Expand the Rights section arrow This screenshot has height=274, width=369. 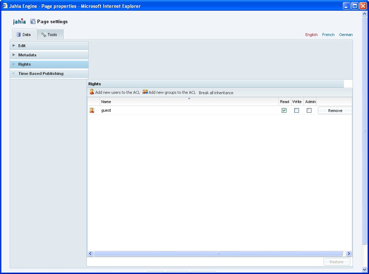point(14,64)
